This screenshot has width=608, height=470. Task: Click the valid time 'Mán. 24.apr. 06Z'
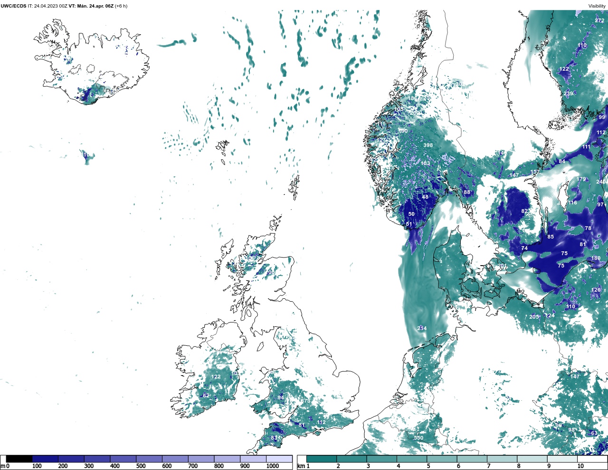pos(95,6)
